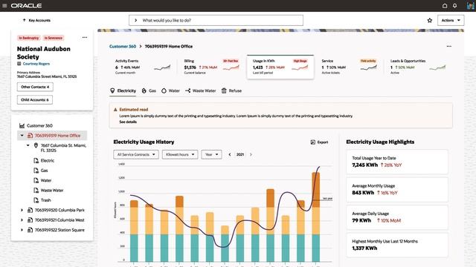Open Electric service in tree
Image resolution: width=476 pixels, height=267 pixels.
[x=48, y=161]
